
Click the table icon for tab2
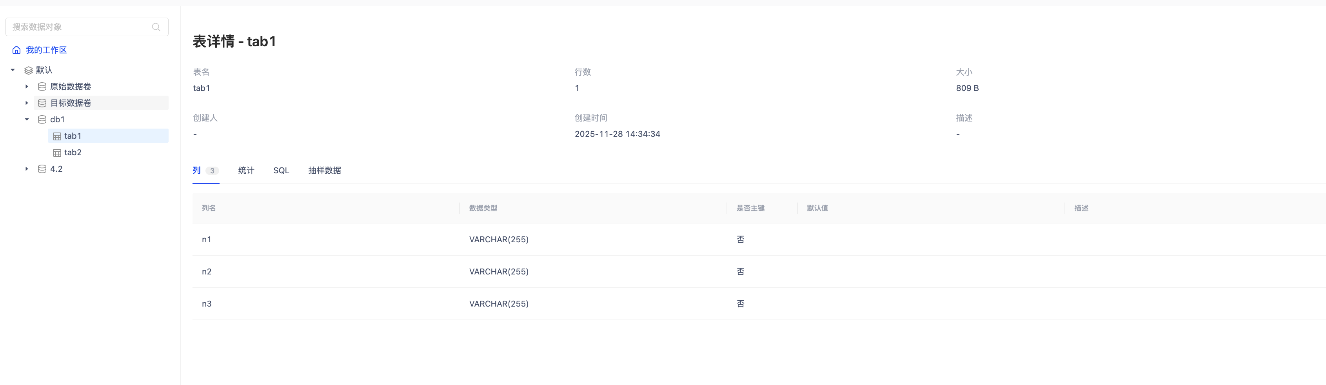57,153
